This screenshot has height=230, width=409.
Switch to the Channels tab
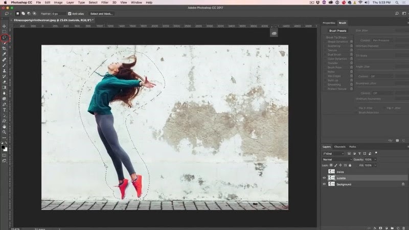[340, 147]
